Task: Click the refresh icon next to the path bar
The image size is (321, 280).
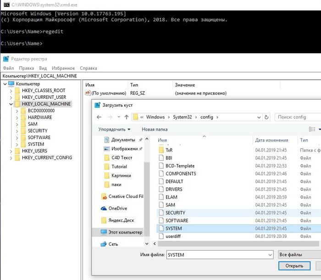Action: [x=266, y=117]
